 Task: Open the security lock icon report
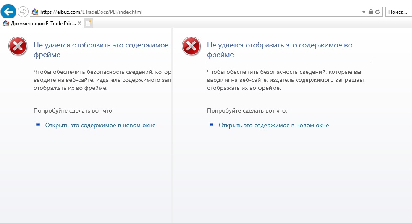371,12
